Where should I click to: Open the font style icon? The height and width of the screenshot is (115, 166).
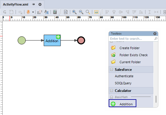click(x=46, y=12)
